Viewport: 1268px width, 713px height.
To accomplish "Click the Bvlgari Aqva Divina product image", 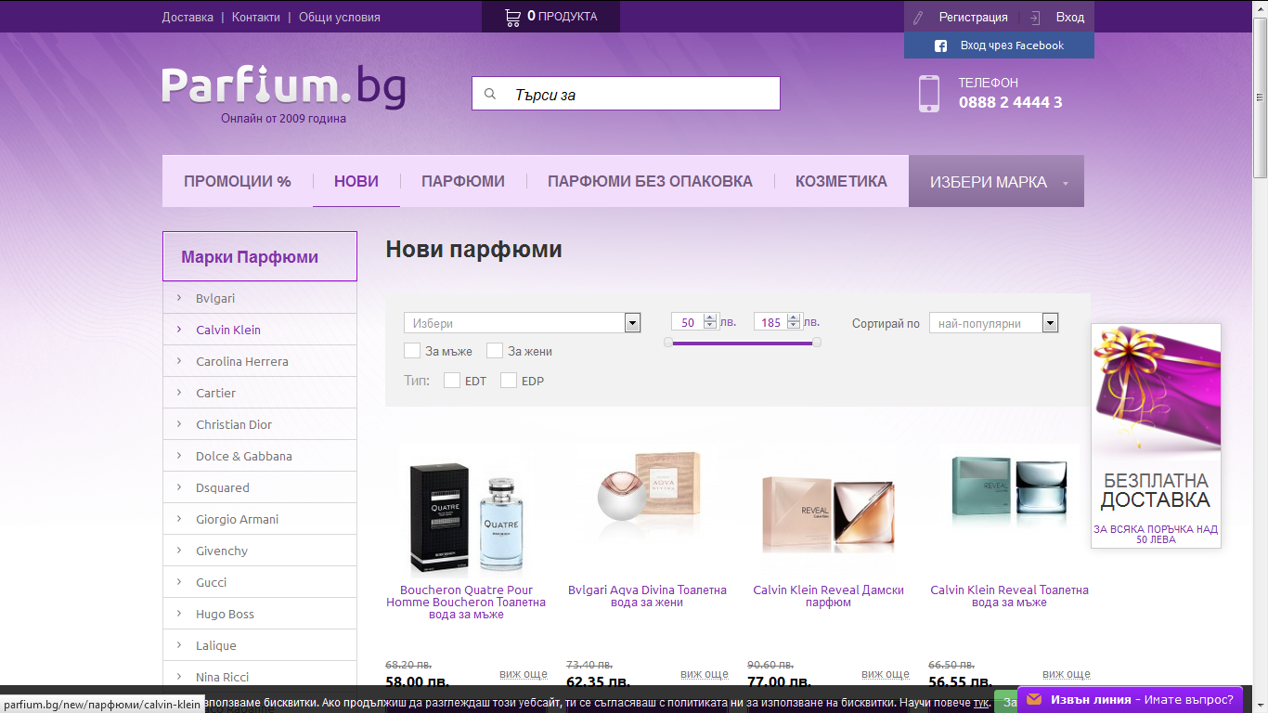I will pyautogui.click(x=649, y=506).
